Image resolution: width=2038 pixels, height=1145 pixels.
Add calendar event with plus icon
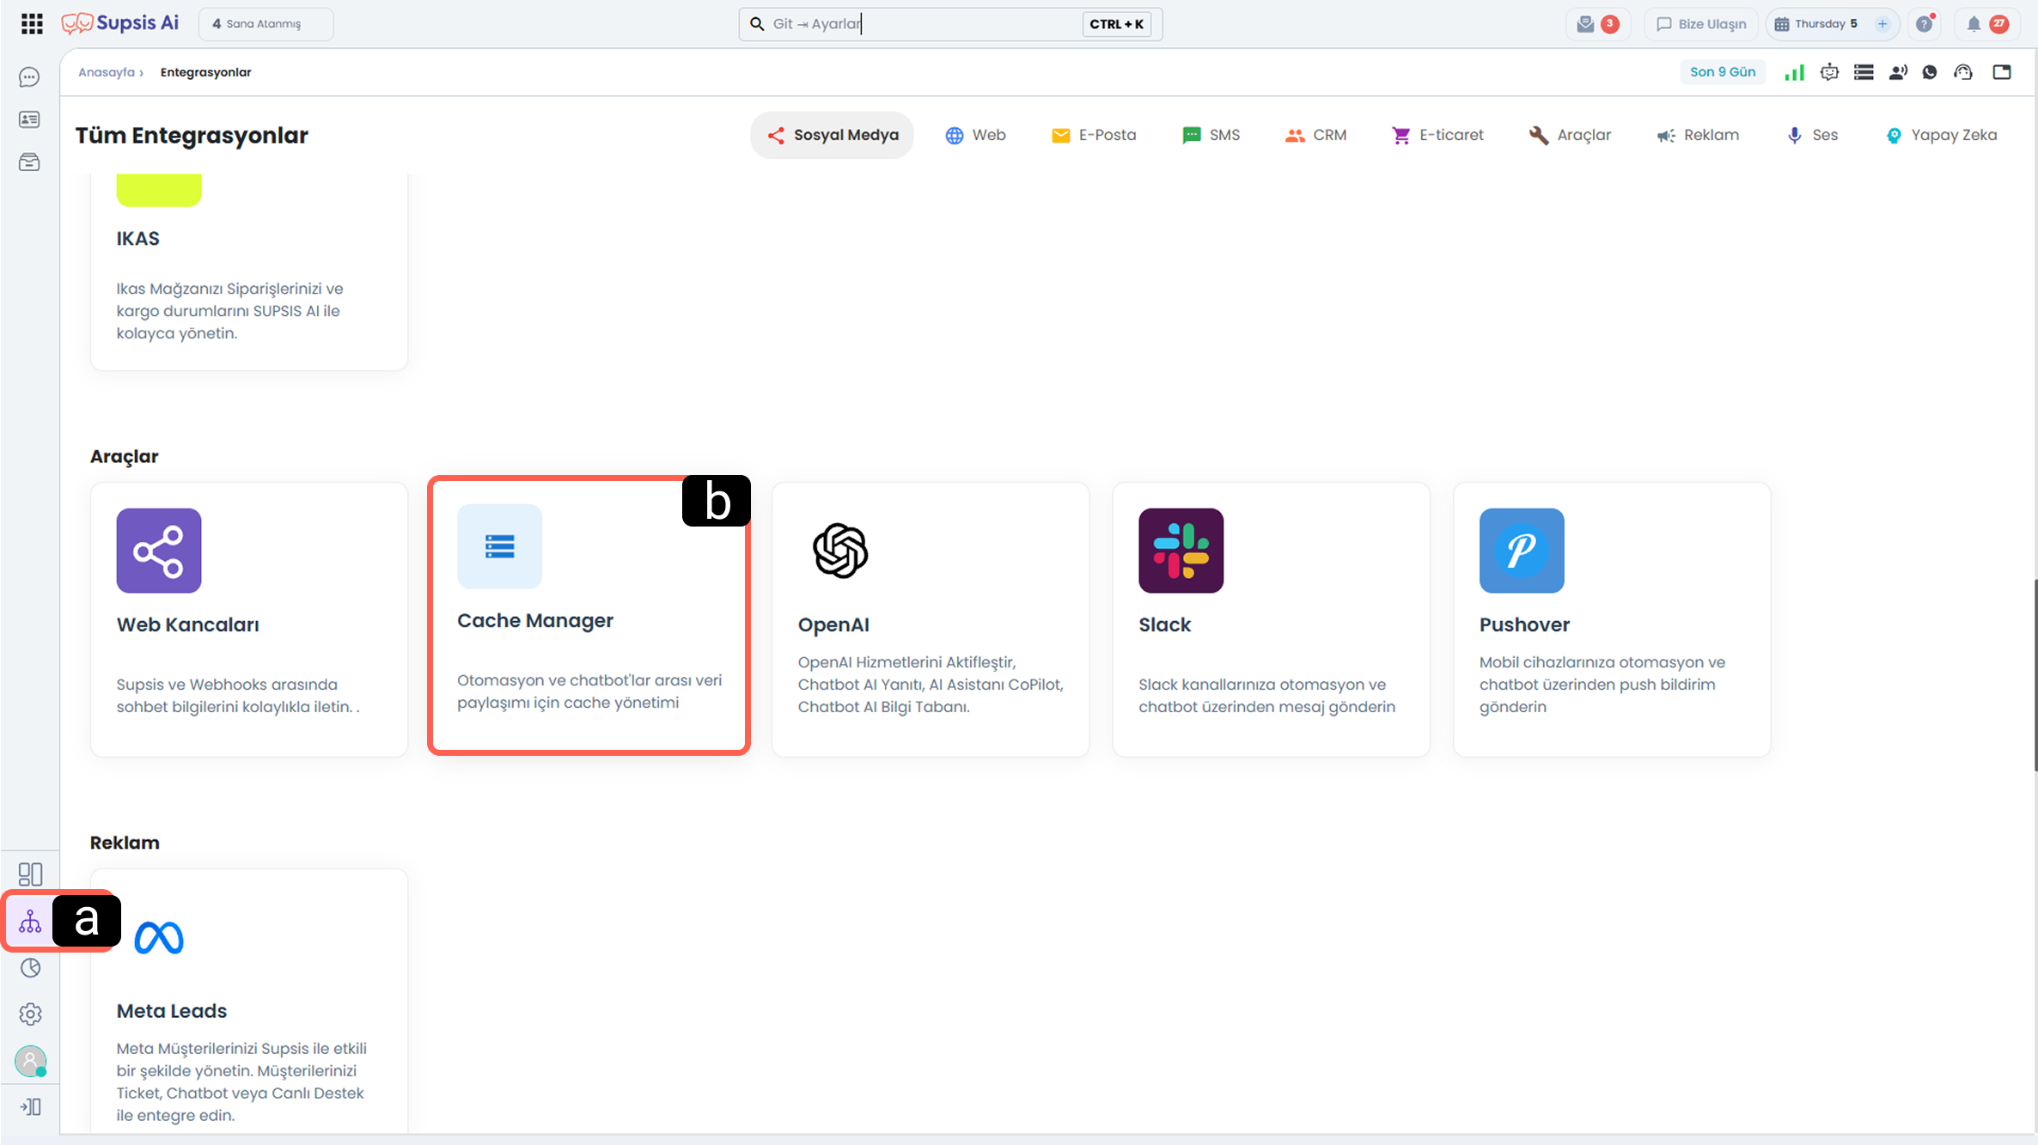click(1882, 24)
